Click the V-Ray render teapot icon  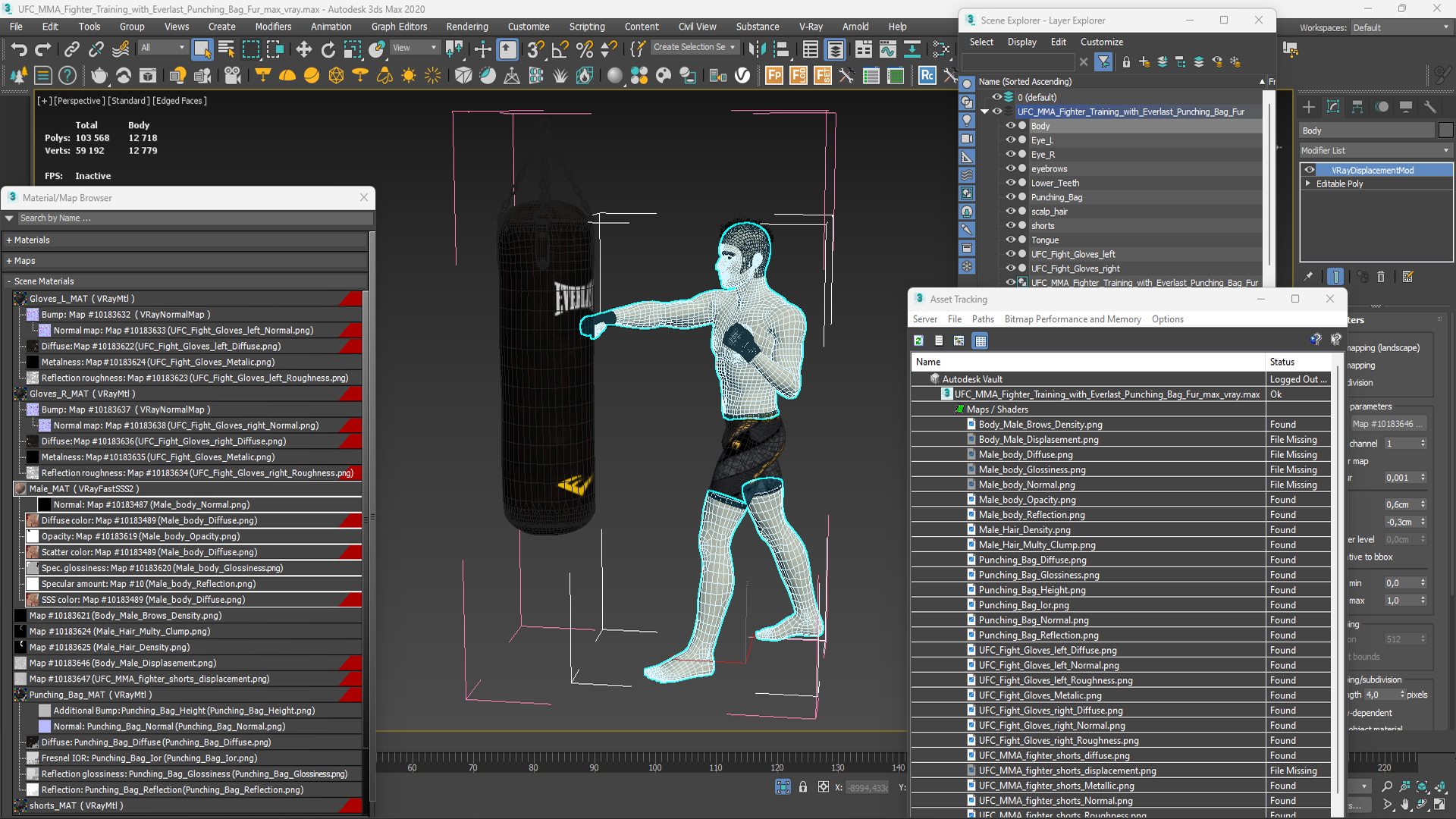tap(99, 75)
